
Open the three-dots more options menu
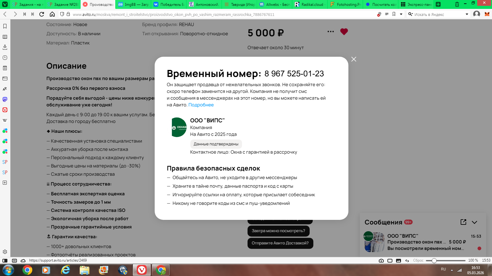[331, 32]
